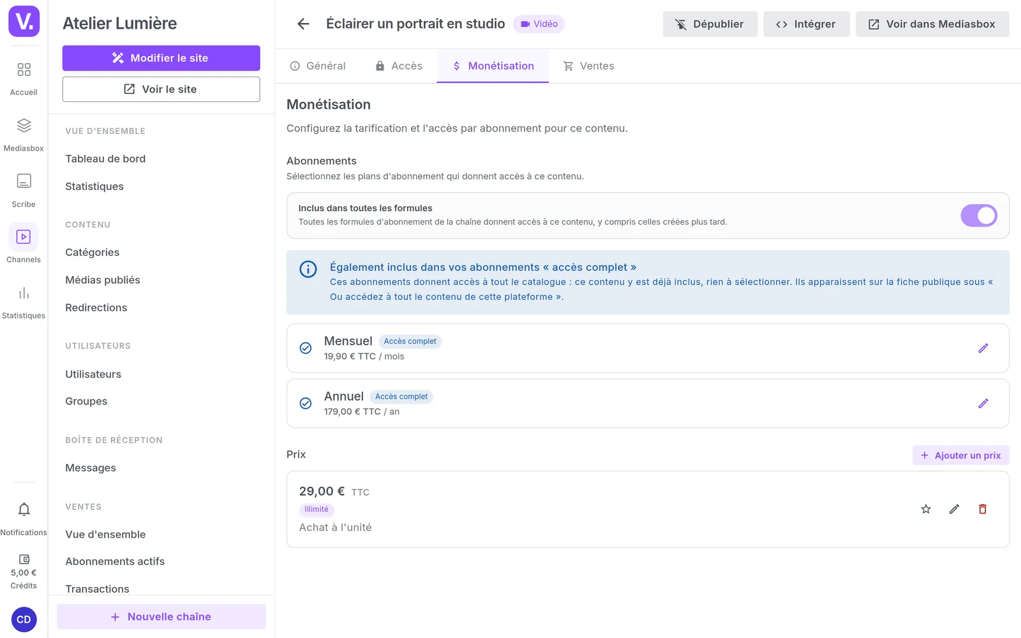Click the Dépublier button
Viewport: 1021px width, 638px height.
710,24
